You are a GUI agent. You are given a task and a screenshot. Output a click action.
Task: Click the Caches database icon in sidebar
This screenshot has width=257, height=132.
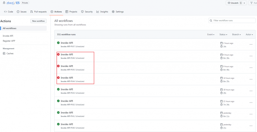pos(4,53)
